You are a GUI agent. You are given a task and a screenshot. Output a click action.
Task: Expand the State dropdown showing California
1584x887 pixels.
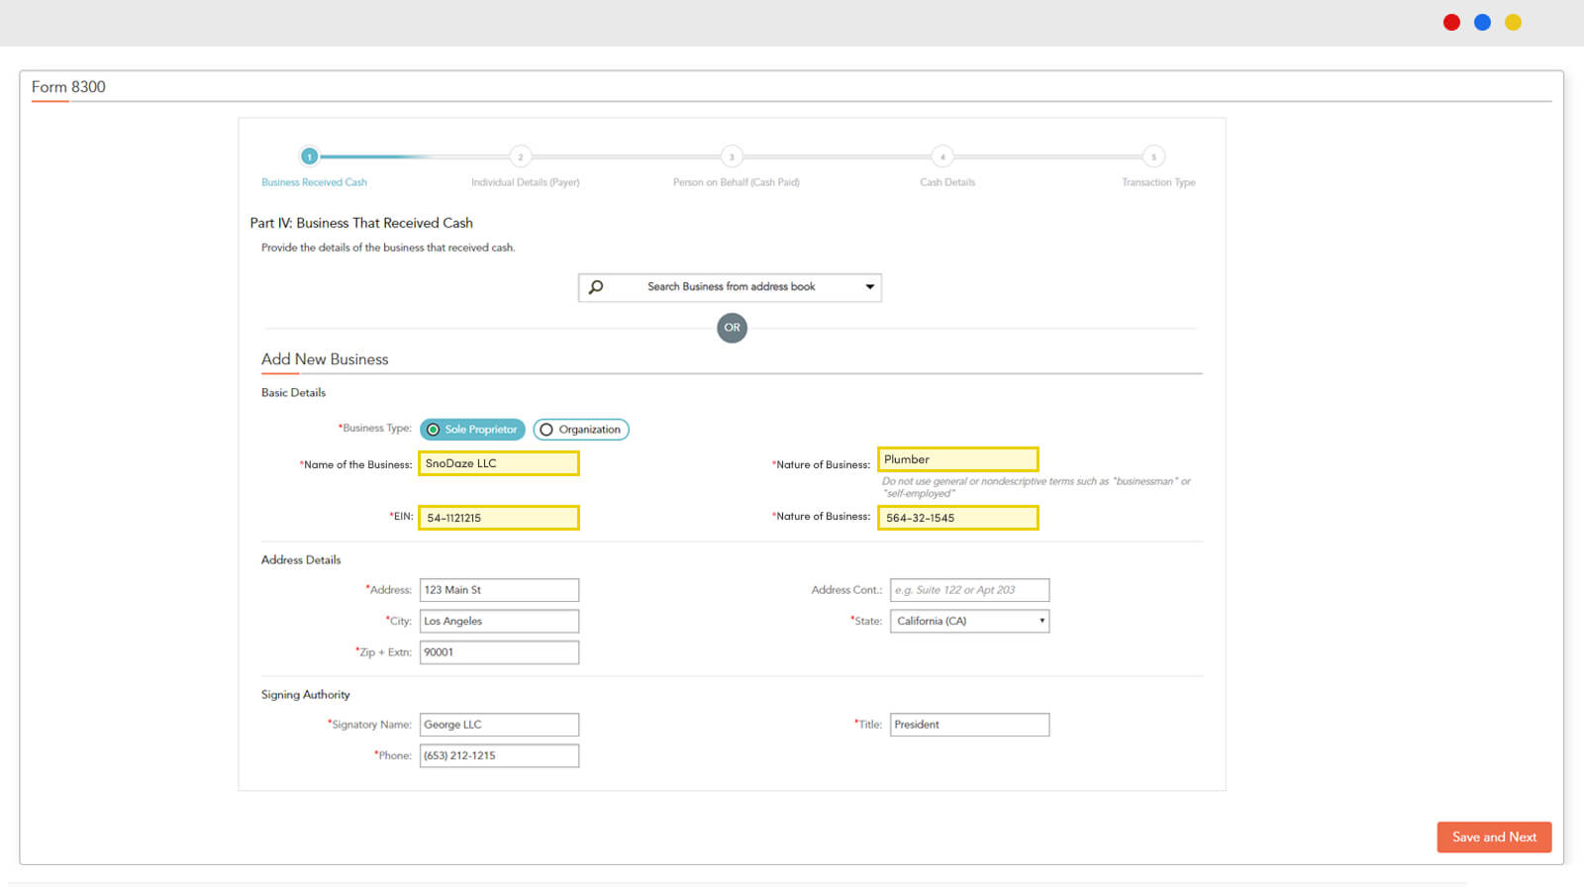(969, 621)
